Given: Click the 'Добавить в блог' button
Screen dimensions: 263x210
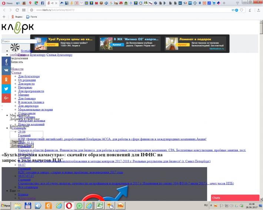Looking at the screenshot, I should [22, 146].
